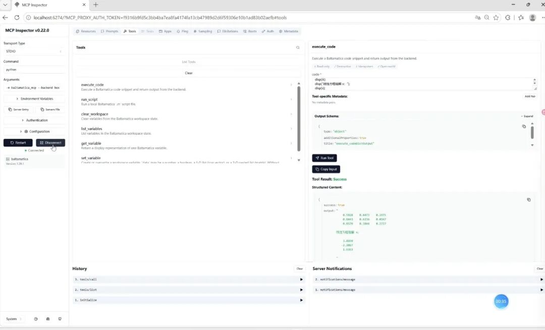This screenshot has width=545, height=330.
Task: Expand the 1. initialize history entry
Action: (189, 300)
